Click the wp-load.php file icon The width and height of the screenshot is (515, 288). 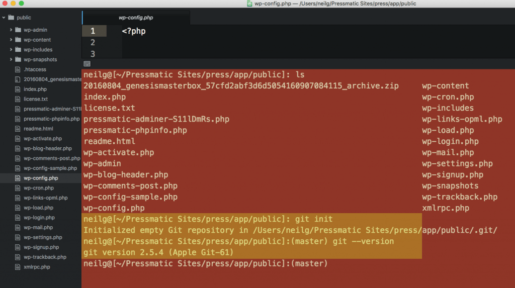click(x=18, y=208)
